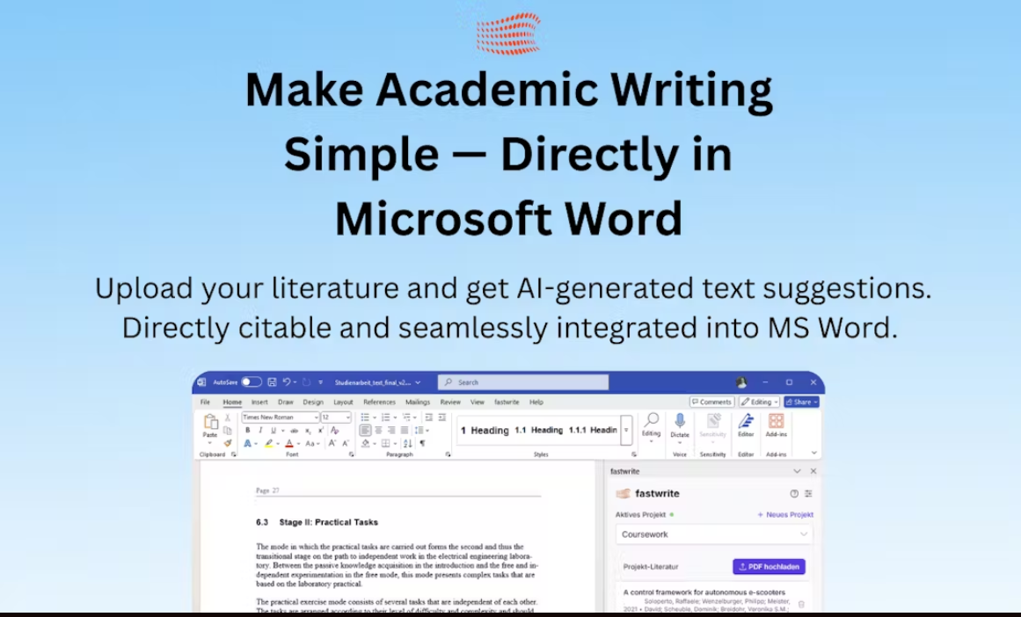Click the Borders icon
The image size is (1021, 617).
point(385,443)
